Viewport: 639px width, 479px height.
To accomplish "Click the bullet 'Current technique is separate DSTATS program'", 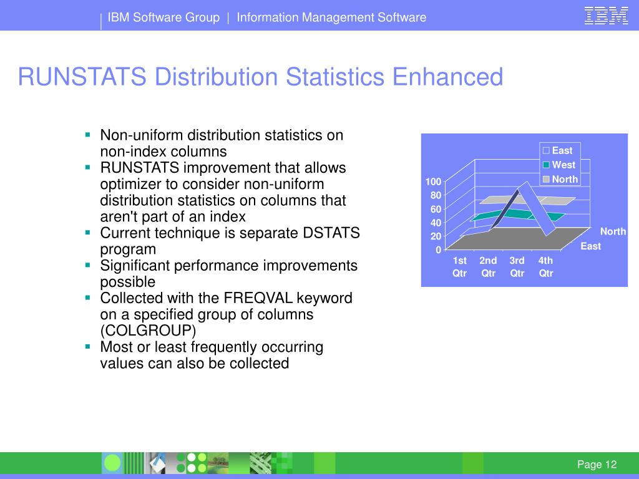I will coord(230,241).
